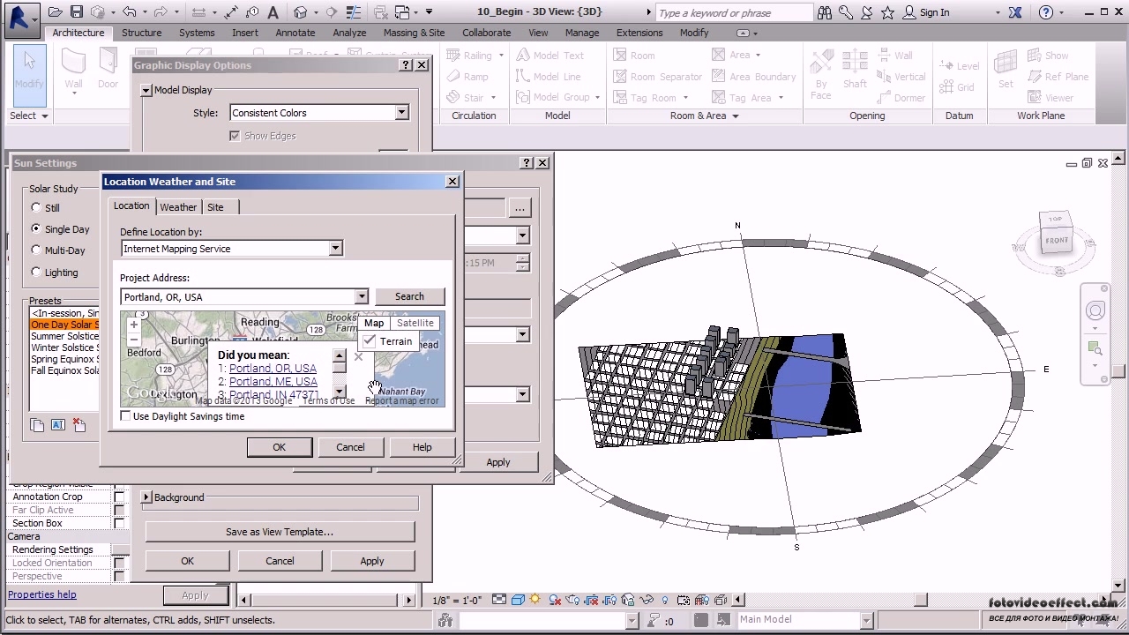Switch to the Weather tab
The height and width of the screenshot is (635, 1129).
[178, 207]
